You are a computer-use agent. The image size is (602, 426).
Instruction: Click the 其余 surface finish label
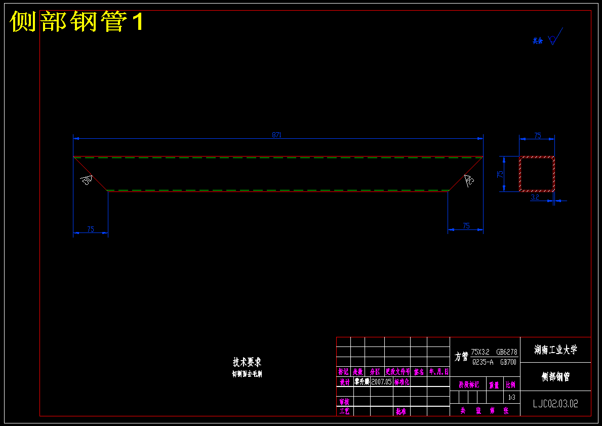point(538,41)
